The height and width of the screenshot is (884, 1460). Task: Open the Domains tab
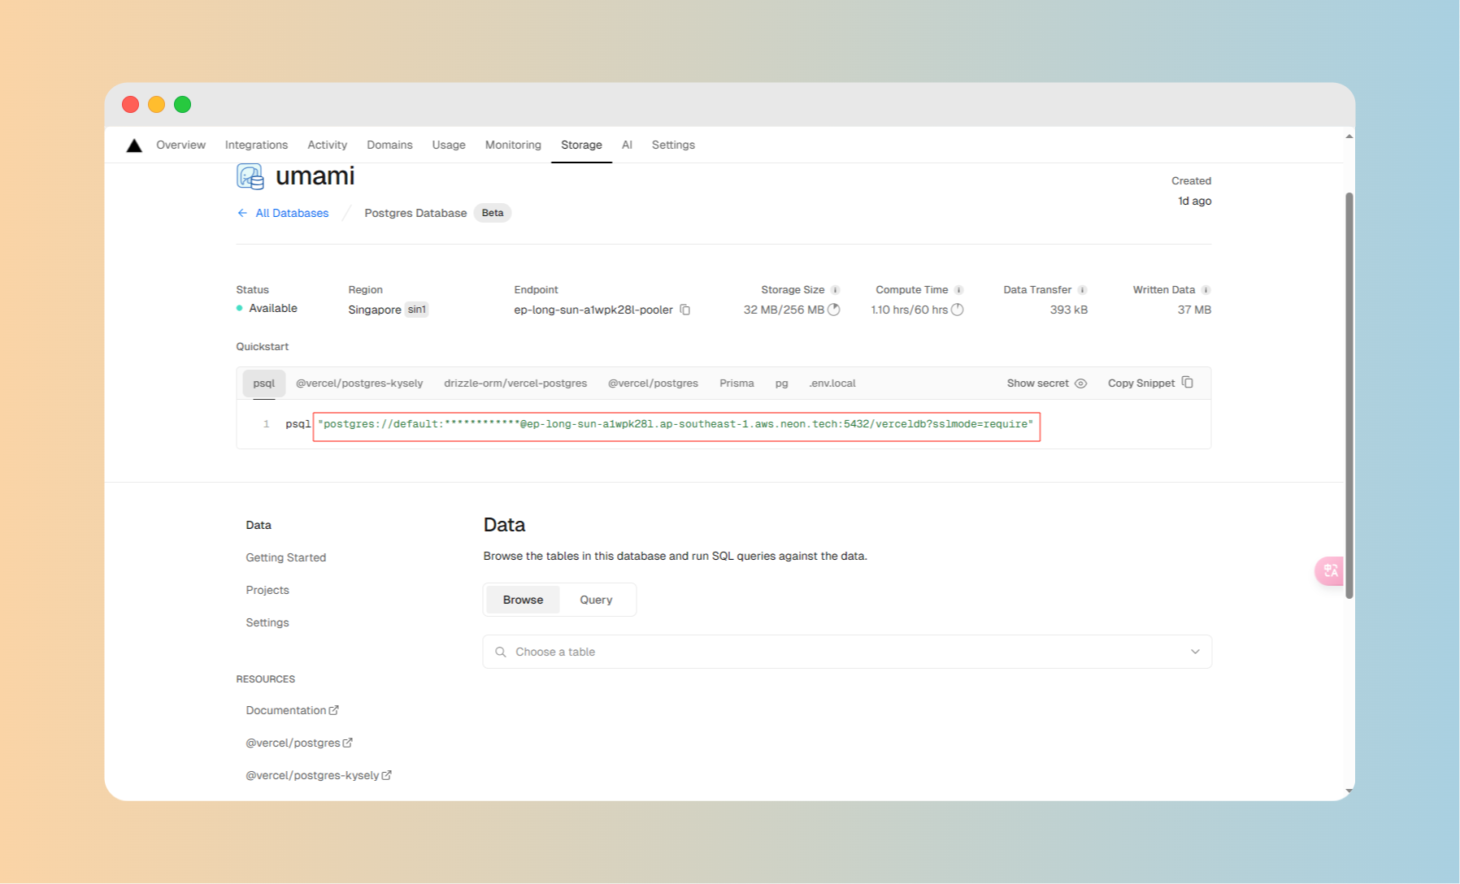[x=389, y=145]
